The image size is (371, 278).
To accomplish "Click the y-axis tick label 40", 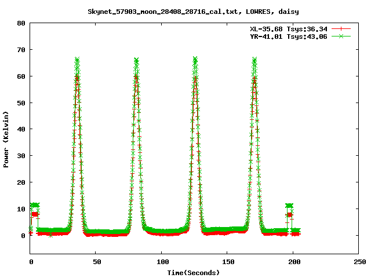I will click(21, 129).
